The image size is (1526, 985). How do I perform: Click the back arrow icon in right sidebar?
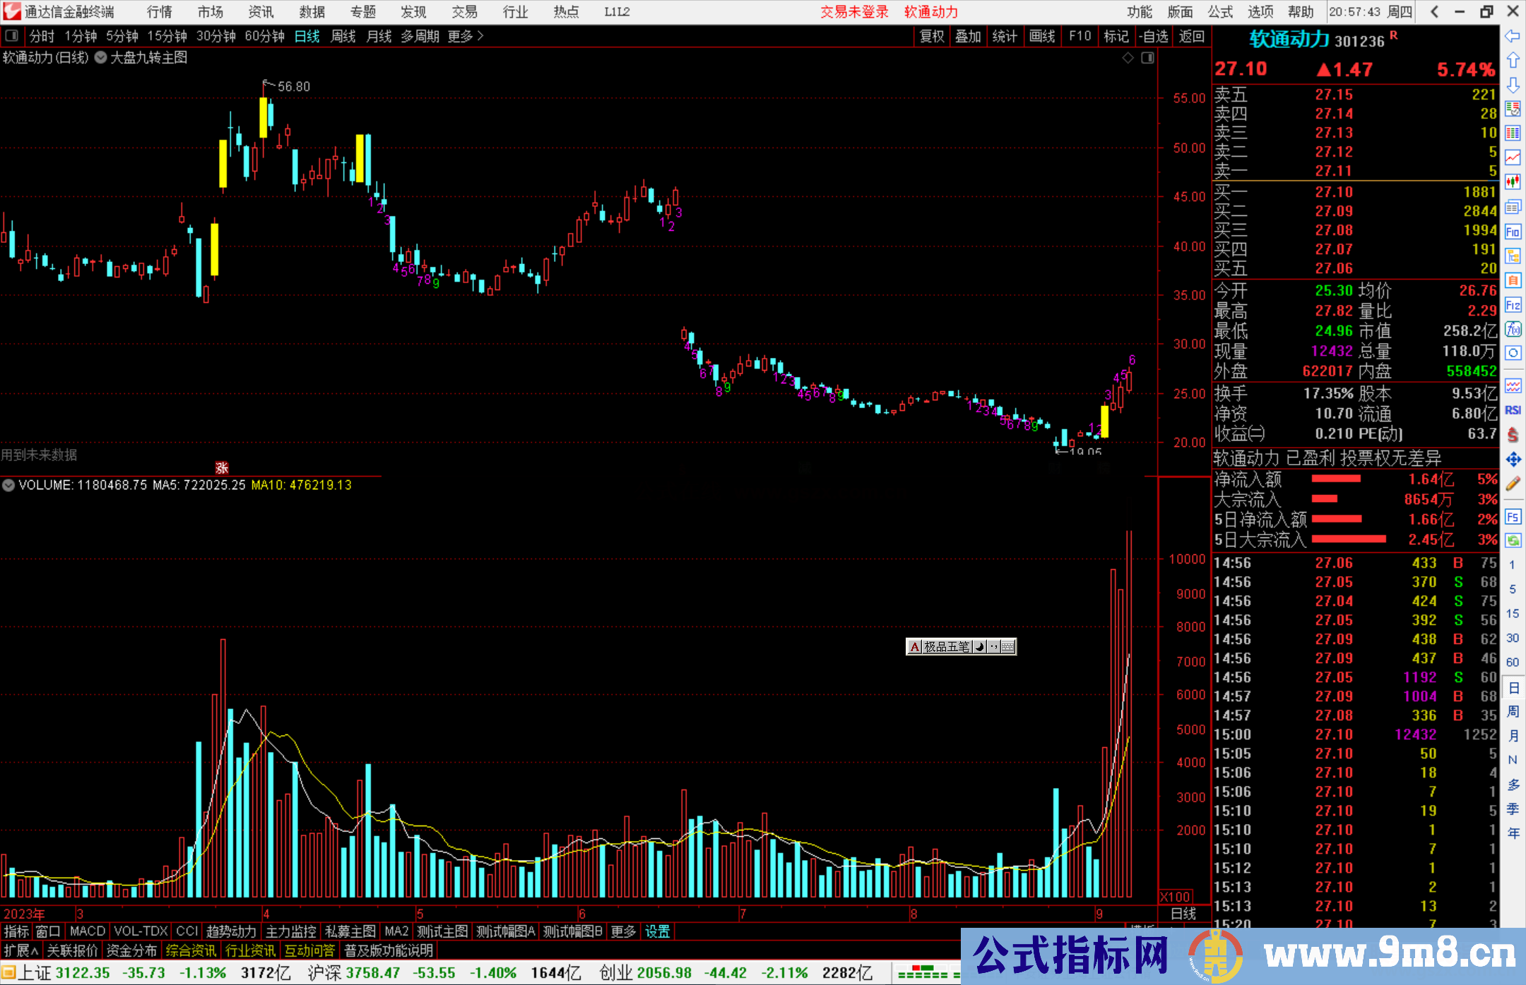point(1513,35)
